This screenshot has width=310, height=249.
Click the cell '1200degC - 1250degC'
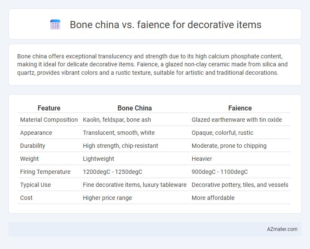(x=113, y=172)
